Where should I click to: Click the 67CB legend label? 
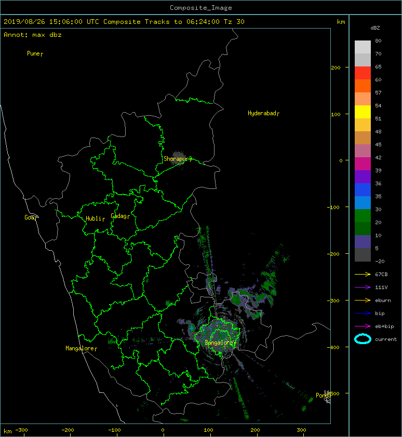pyautogui.click(x=381, y=275)
